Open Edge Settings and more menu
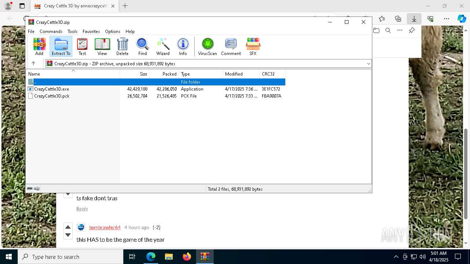 (x=446, y=19)
